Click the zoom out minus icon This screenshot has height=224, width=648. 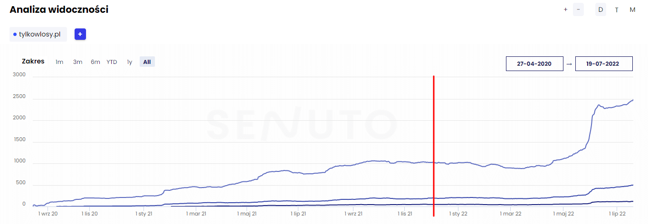pos(578,9)
